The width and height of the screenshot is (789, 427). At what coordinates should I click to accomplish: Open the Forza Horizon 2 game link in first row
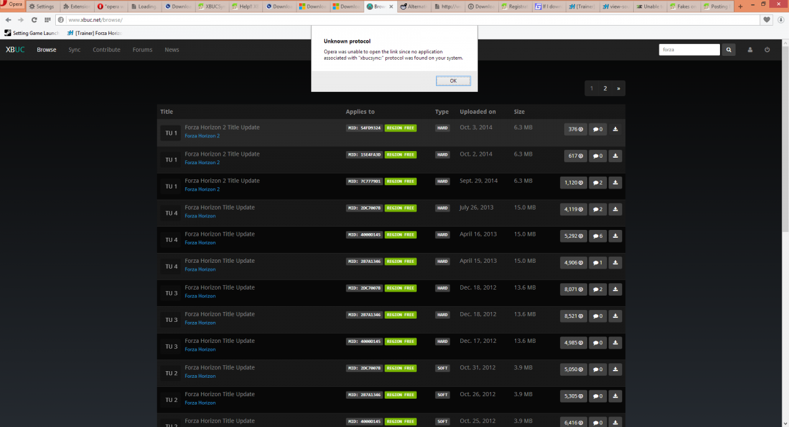coord(202,136)
